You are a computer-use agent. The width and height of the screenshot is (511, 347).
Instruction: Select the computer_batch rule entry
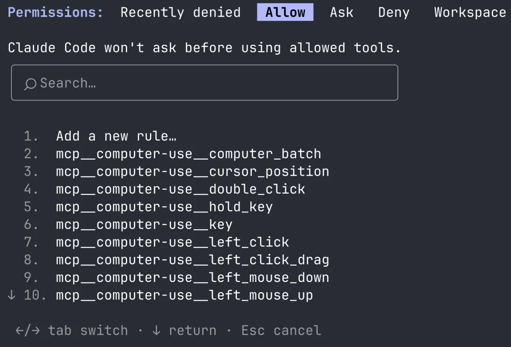[x=188, y=153]
